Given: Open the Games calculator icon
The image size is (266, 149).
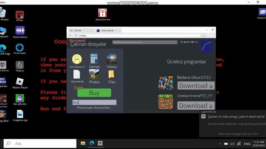Looking at the screenshot, I should click(x=94, y=59).
